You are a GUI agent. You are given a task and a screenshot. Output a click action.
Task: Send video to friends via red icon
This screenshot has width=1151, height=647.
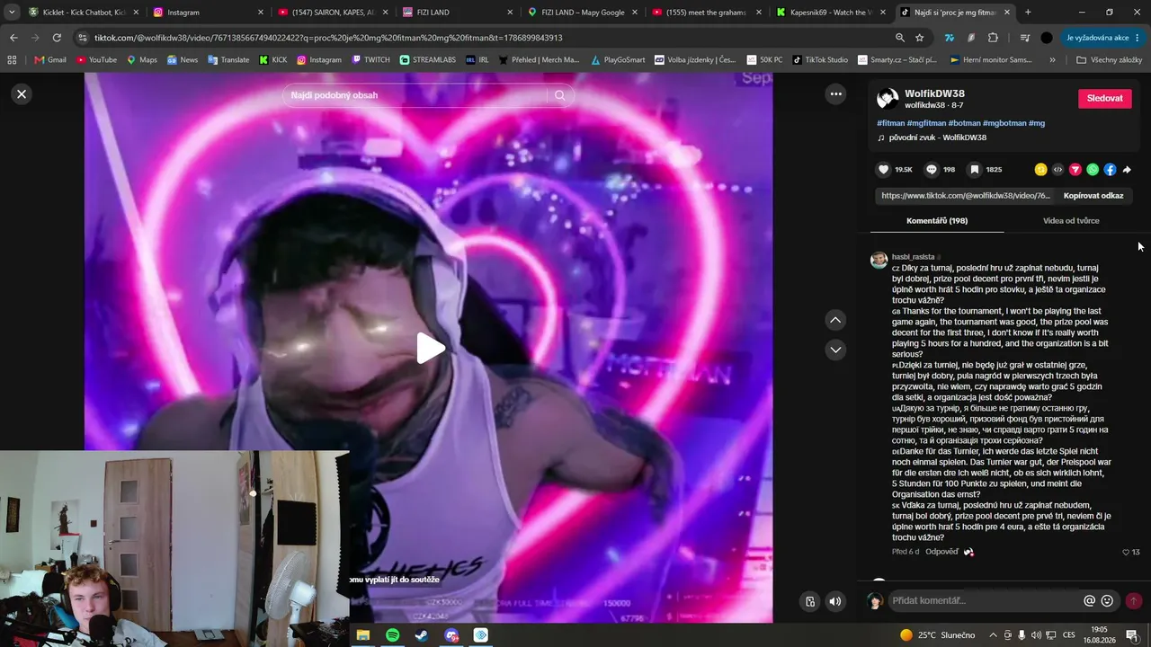pos(1075,169)
